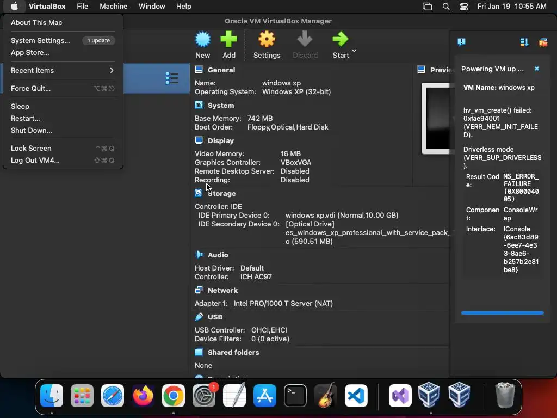Launch Safari from the Dock
Viewport: 557px width, 418px height.
click(112, 395)
